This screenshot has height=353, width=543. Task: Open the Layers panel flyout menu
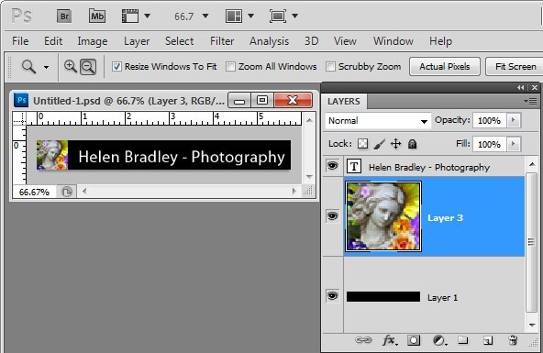click(530, 102)
